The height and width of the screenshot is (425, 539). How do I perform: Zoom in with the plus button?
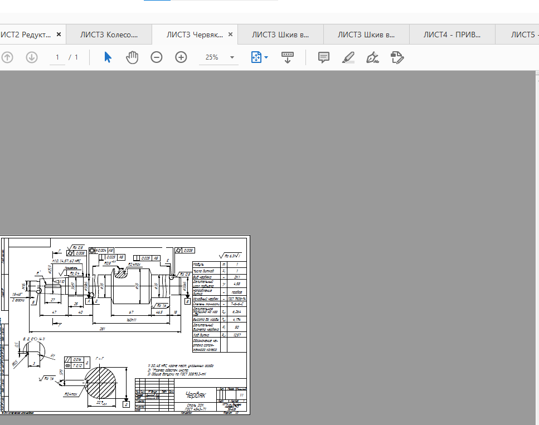(x=181, y=57)
